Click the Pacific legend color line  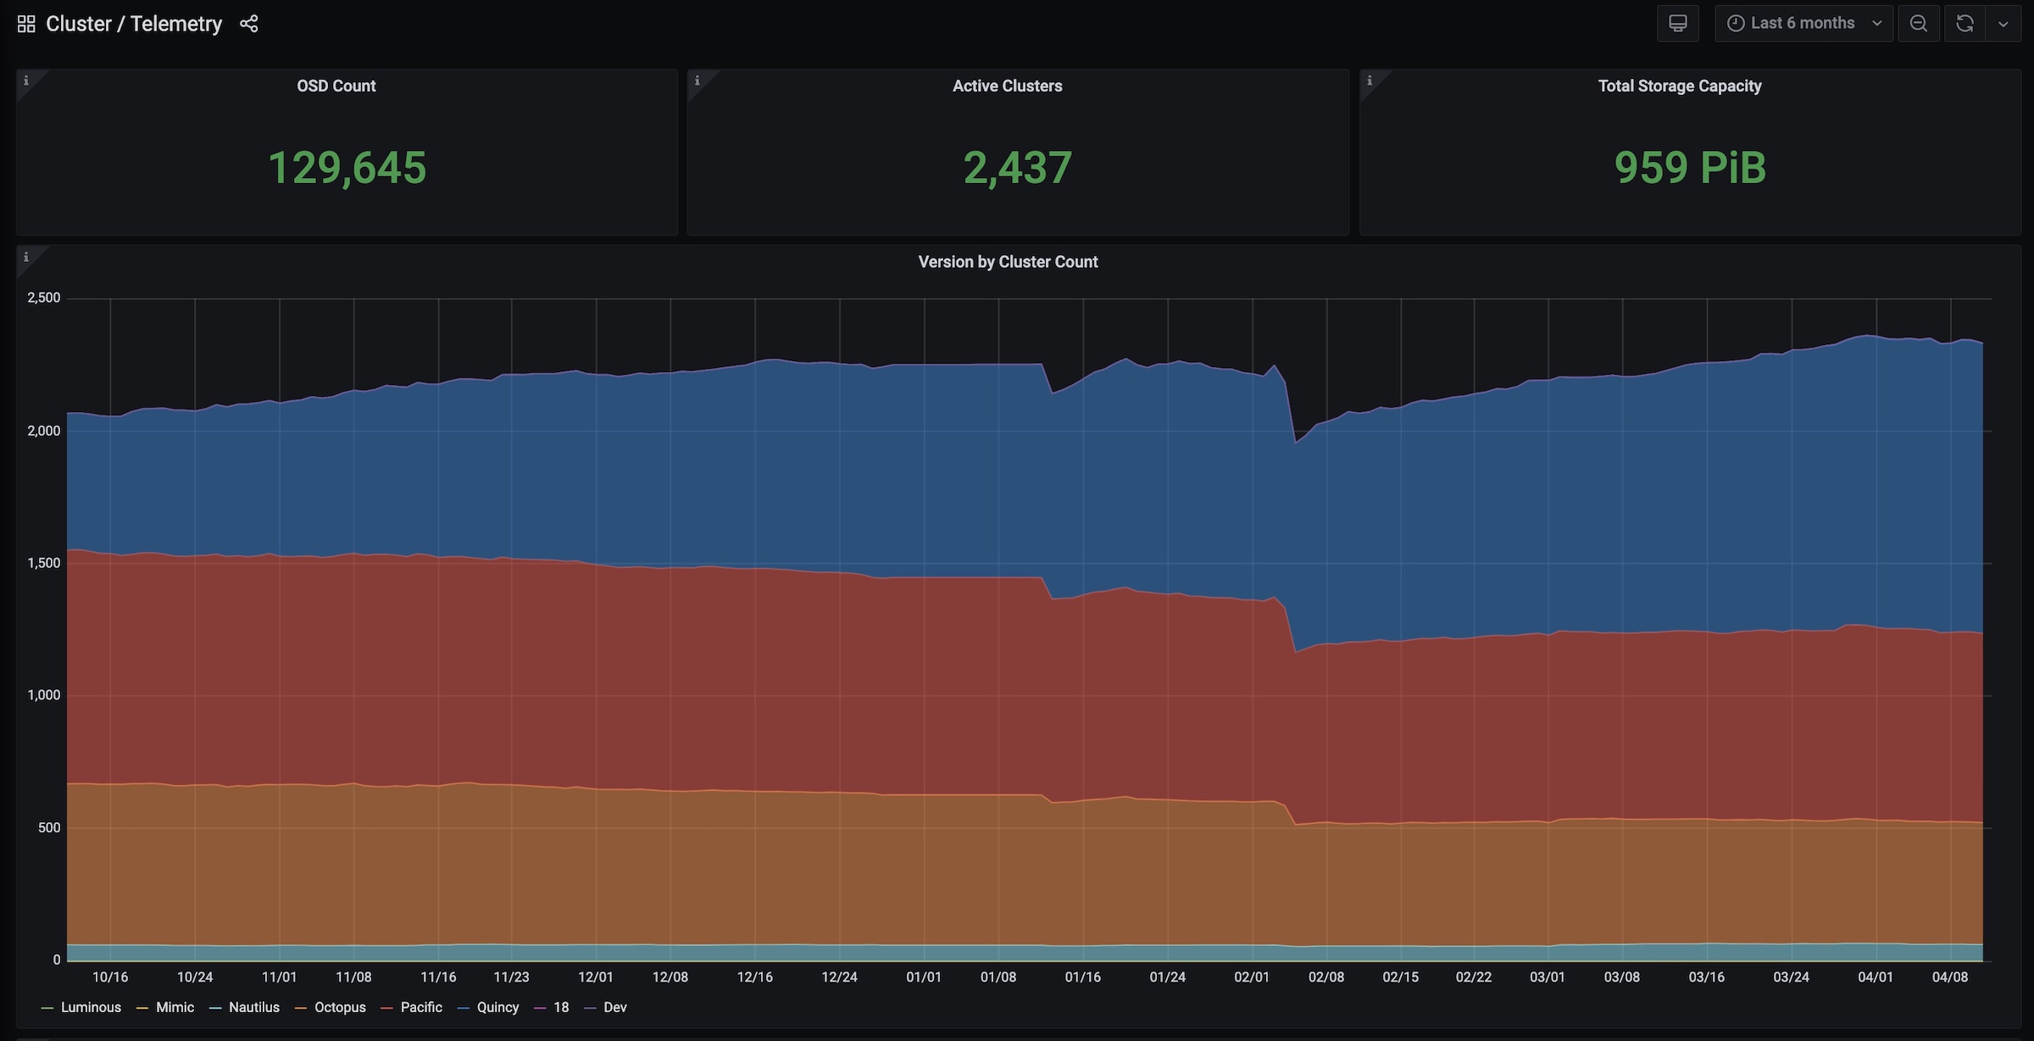(386, 1008)
